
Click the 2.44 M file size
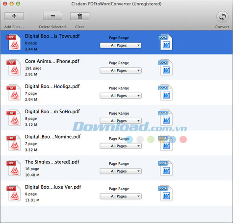[x=31, y=49]
